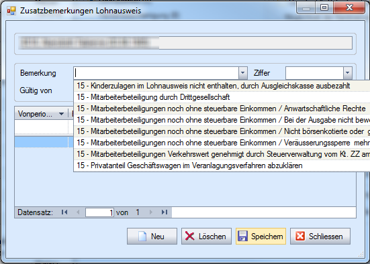Open the Vonperio... column filter arrow

[x=61, y=114]
